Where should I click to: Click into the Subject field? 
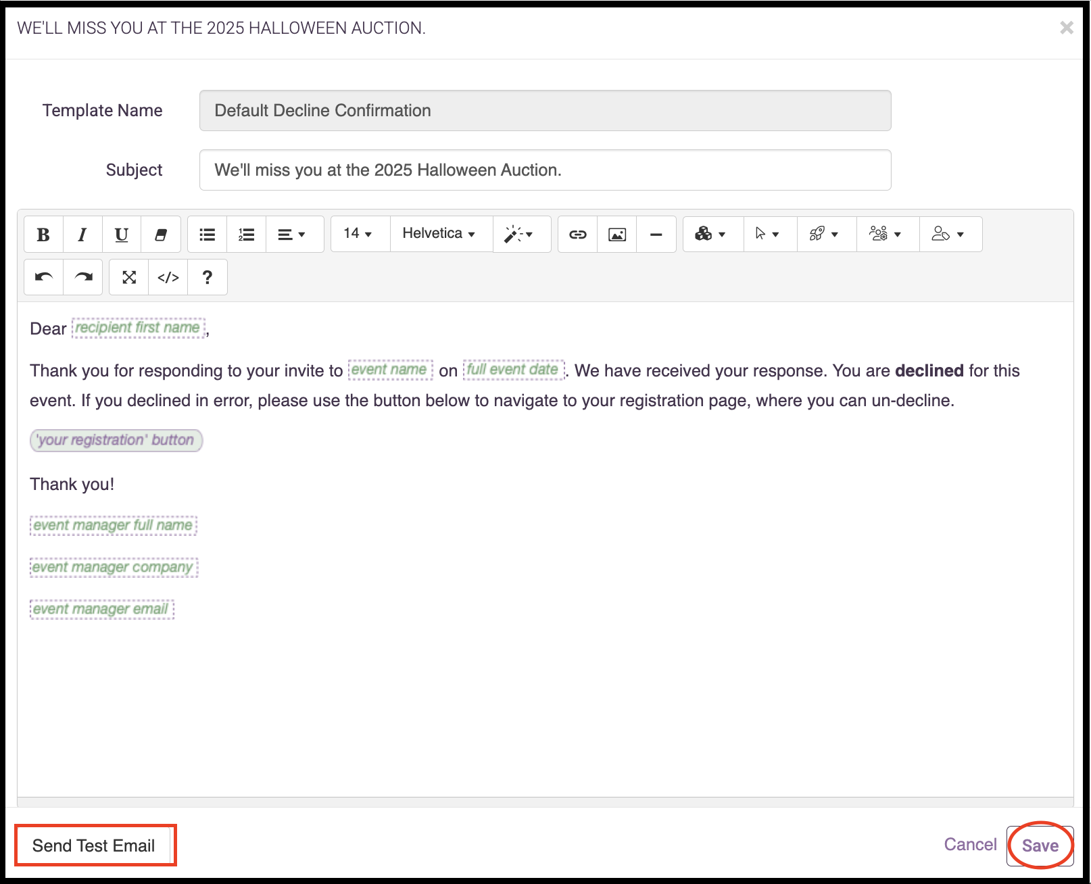545,170
